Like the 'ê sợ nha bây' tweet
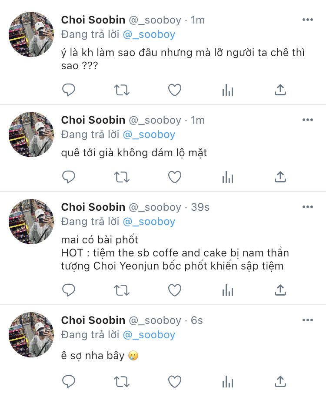This screenshot has width=326, height=394. click(175, 381)
